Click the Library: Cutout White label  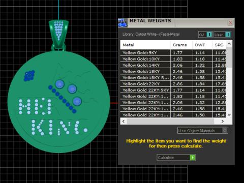(x=151, y=34)
